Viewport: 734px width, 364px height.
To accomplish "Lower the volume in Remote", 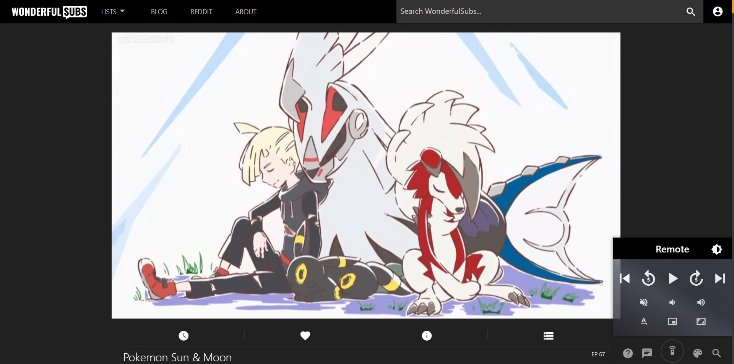I will click(x=672, y=303).
